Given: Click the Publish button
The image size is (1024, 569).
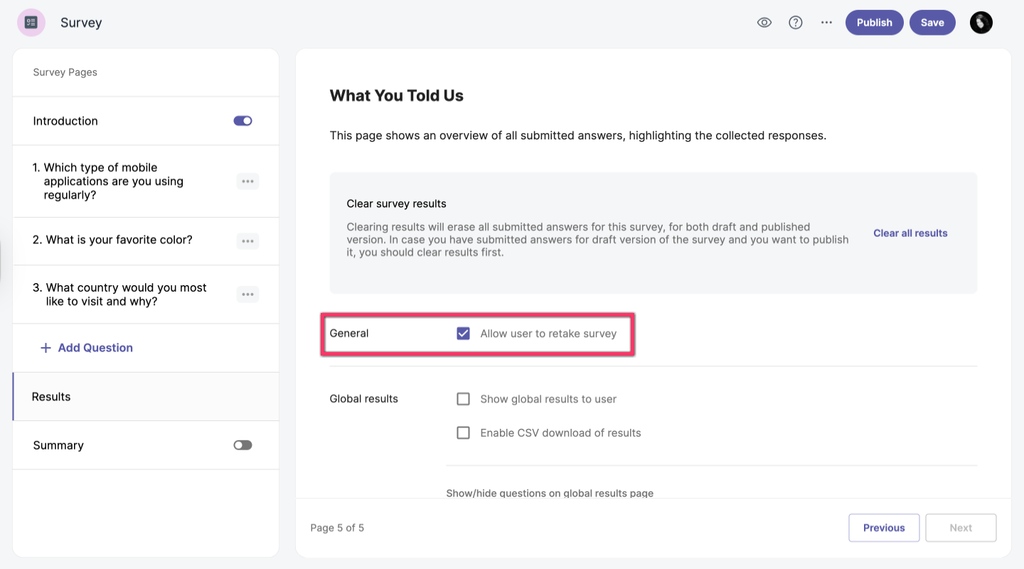Looking at the screenshot, I should click(874, 23).
